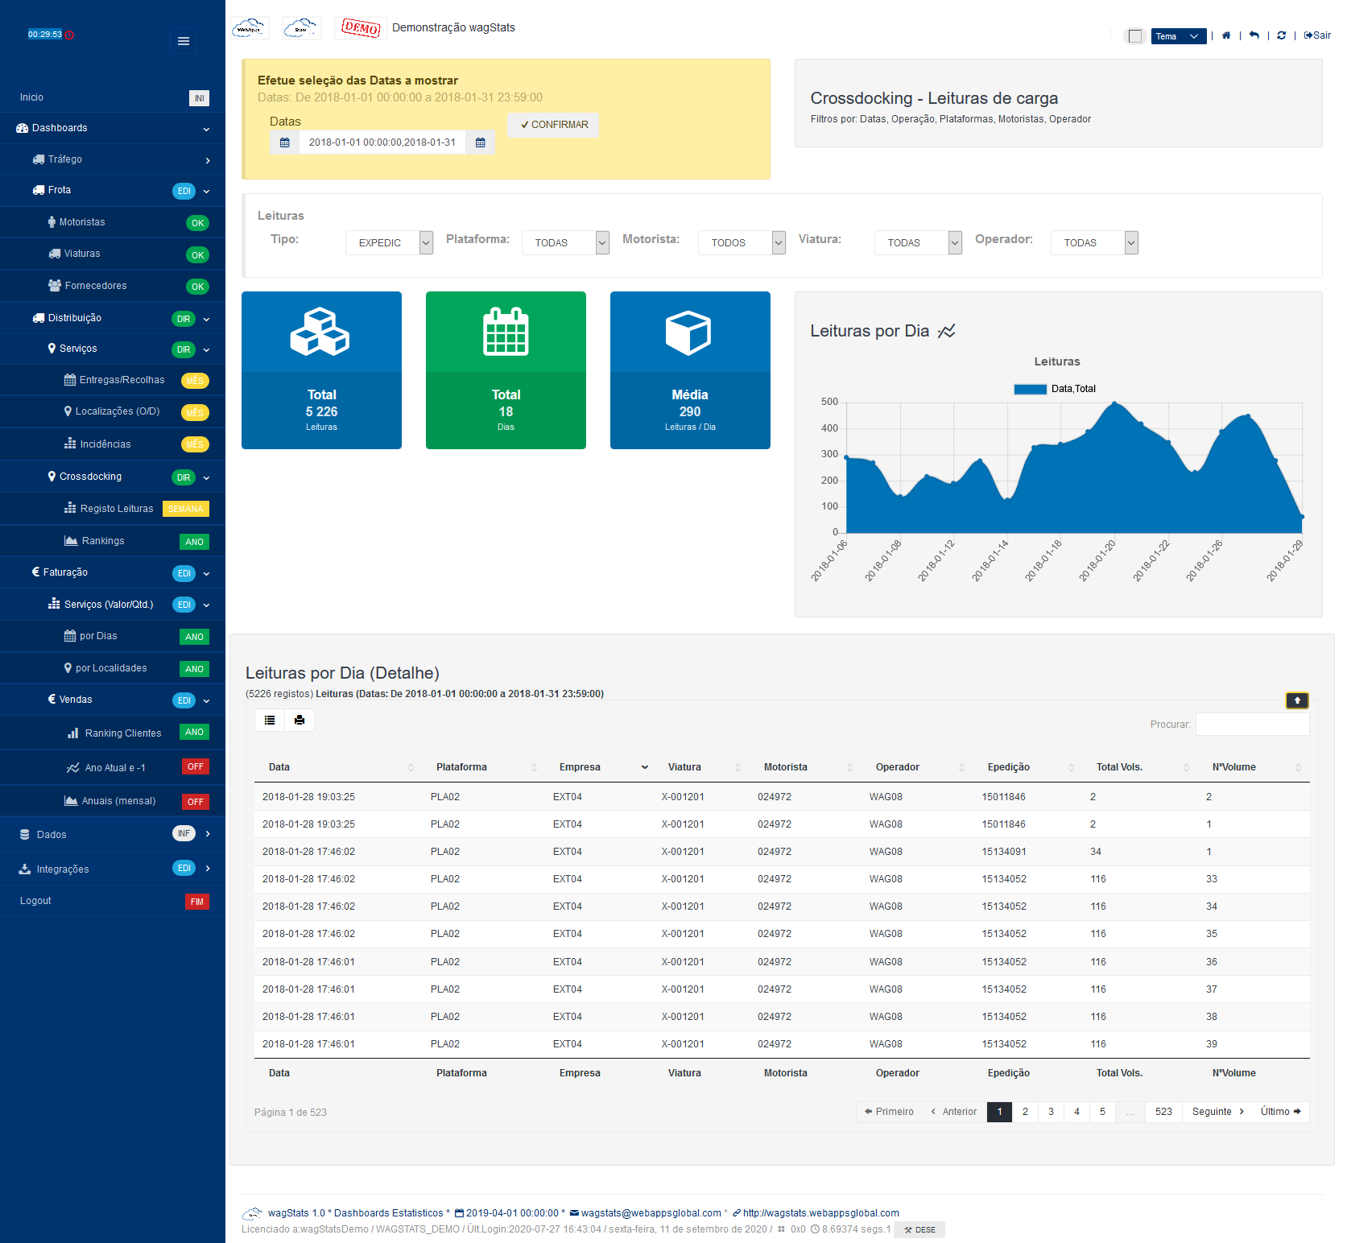Click the calendar icon on Total Dias card
The height and width of the screenshot is (1243, 1347).
(506, 332)
